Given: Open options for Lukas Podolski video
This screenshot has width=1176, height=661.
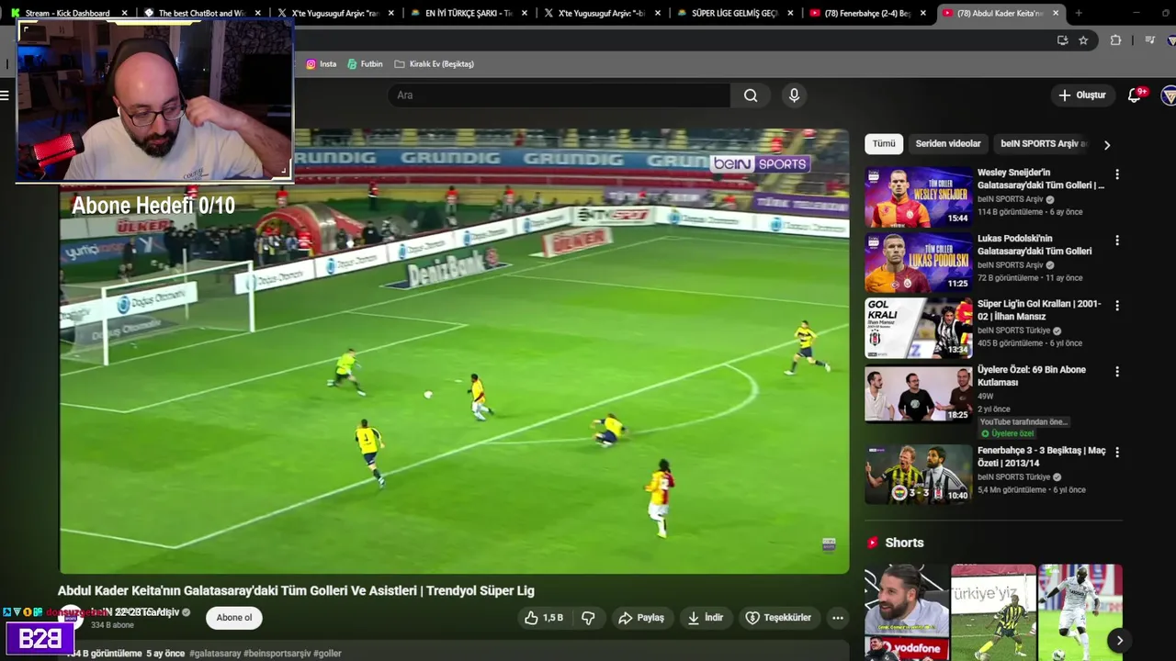Looking at the screenshot, I should click(1117, 241).
